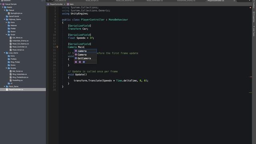Collapse the Highway_Game folder
The image size is (256, 144).
point(4,20)
